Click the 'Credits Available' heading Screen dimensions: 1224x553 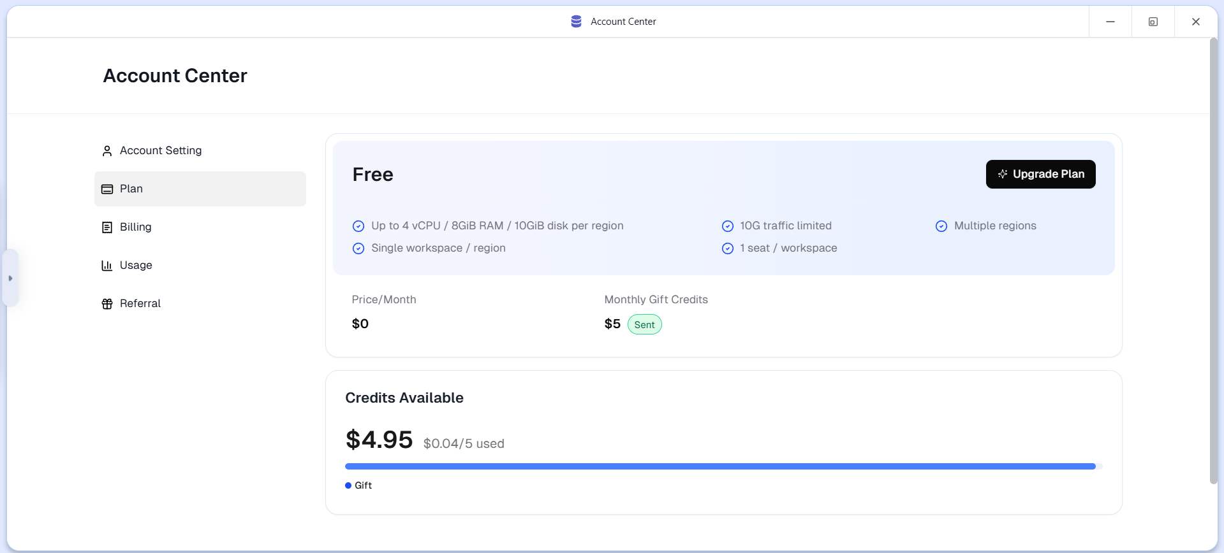point(404,398)
